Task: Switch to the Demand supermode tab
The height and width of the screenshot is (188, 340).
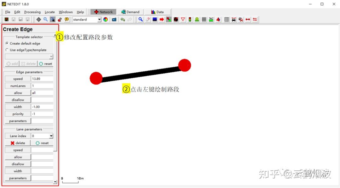Action: pos(130,12)
